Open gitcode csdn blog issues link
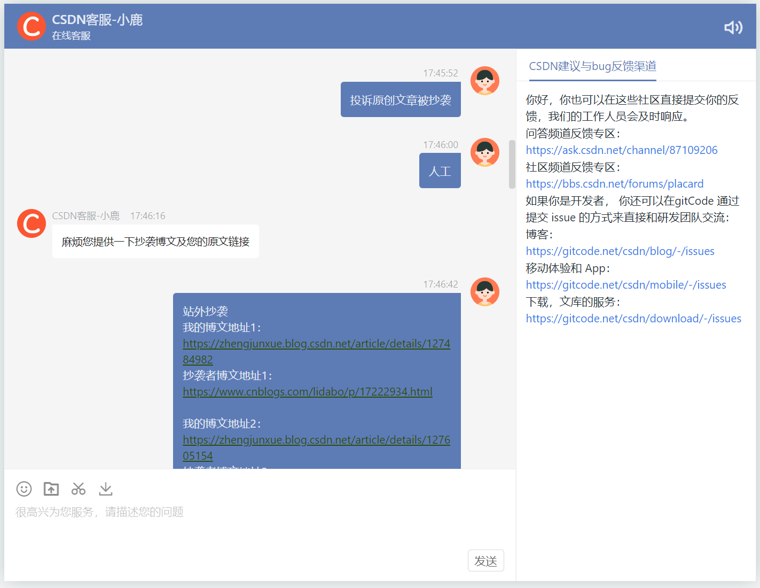The width and height of the screenshot is (760, 588). 620,251
